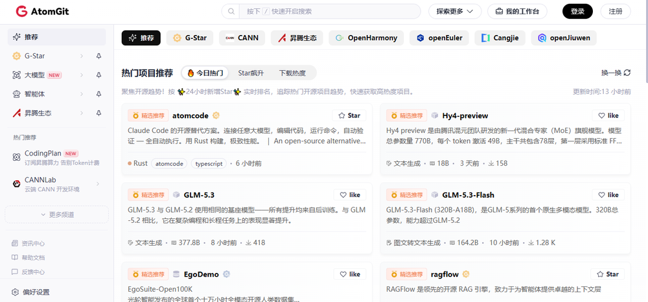This screenshot has height=302, width=648.
Task: Like the GLM-5.3-Flash model
Action: (608, 195)
